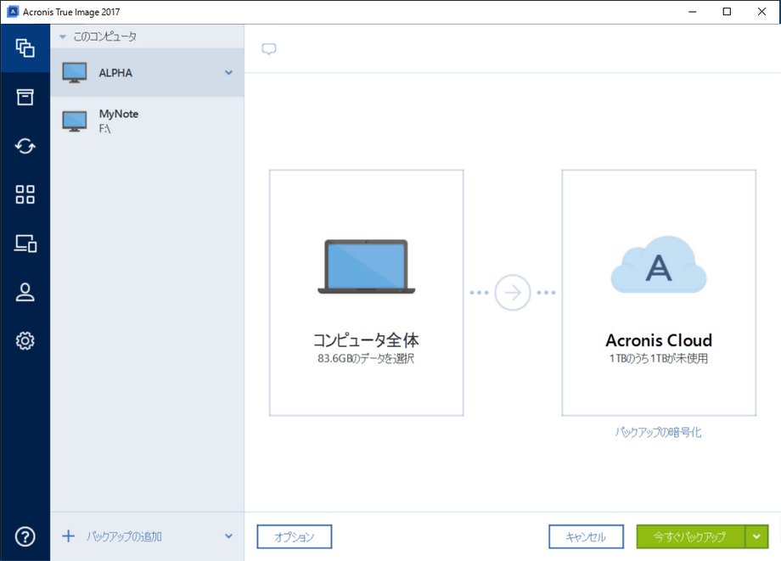The width and height of the screenshot is (781, 561).
Task: Click the 1TBのうち1TBが未使用 text
Action: pos(659,358)
